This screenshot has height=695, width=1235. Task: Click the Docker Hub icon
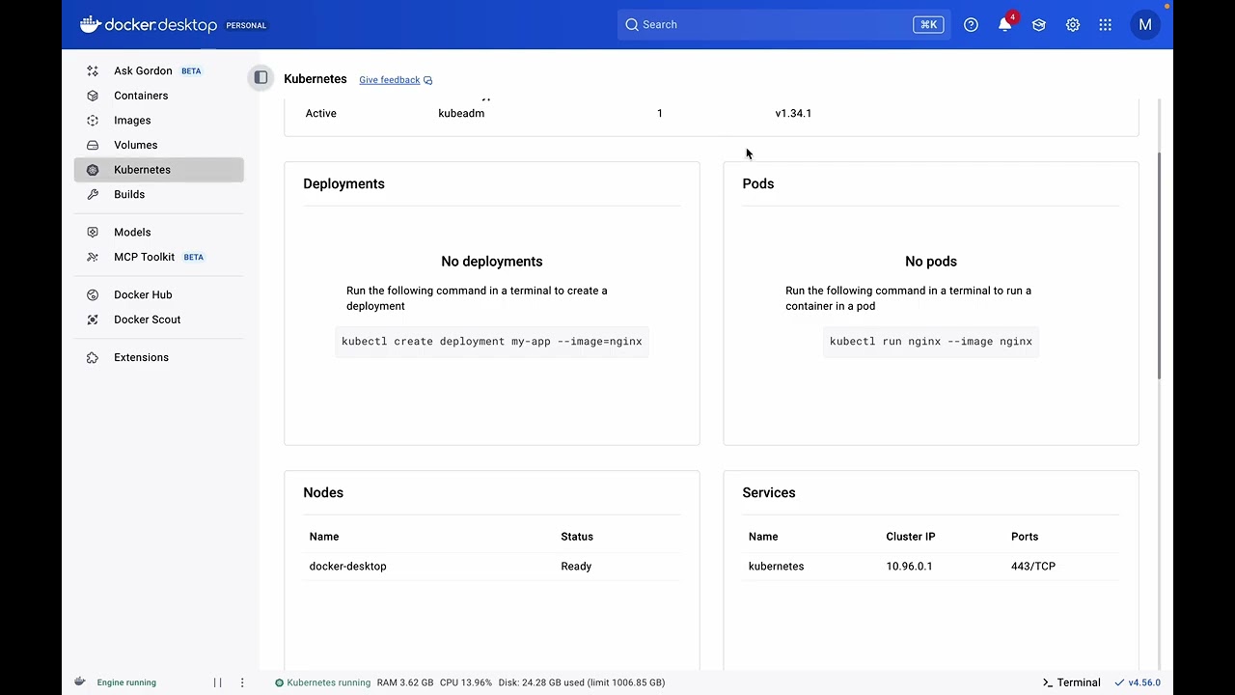[x=93, y=294]
